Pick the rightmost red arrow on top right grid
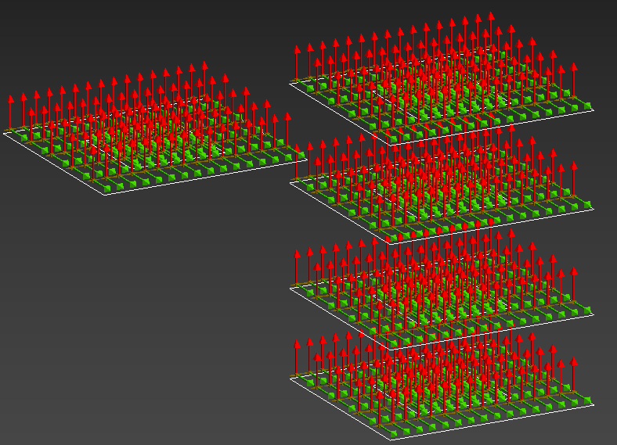 (x=573, y=70)
